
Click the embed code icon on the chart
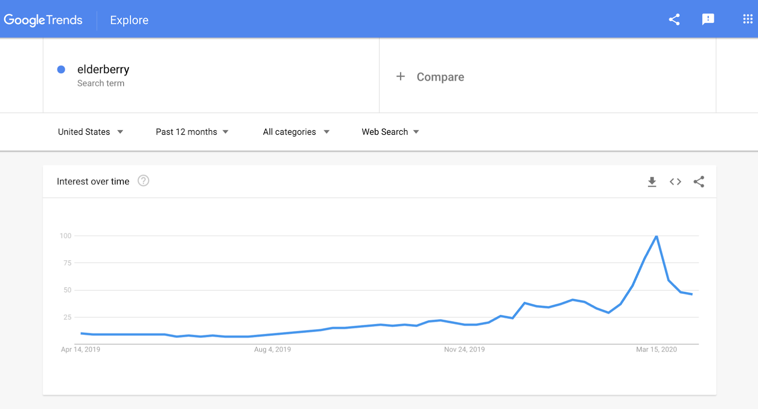coord(675,182)
